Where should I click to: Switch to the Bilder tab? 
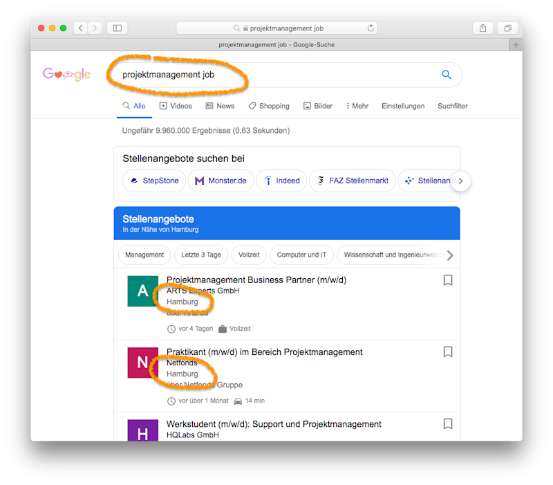click(318, 106)
